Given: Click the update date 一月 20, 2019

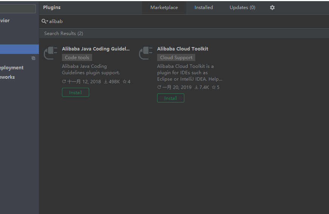Looking at the screenshot, I should pyautogui.click(x=175, y=87).
